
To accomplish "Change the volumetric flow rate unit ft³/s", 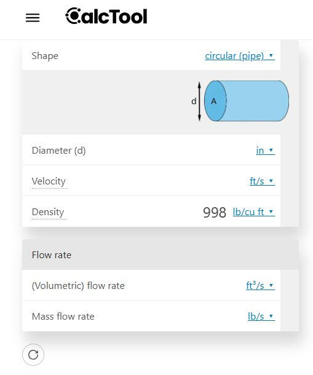I will pyautogui.click(x=260, y=286).
